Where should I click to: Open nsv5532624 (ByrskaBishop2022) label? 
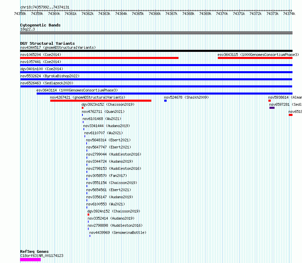tap(50, 76)
